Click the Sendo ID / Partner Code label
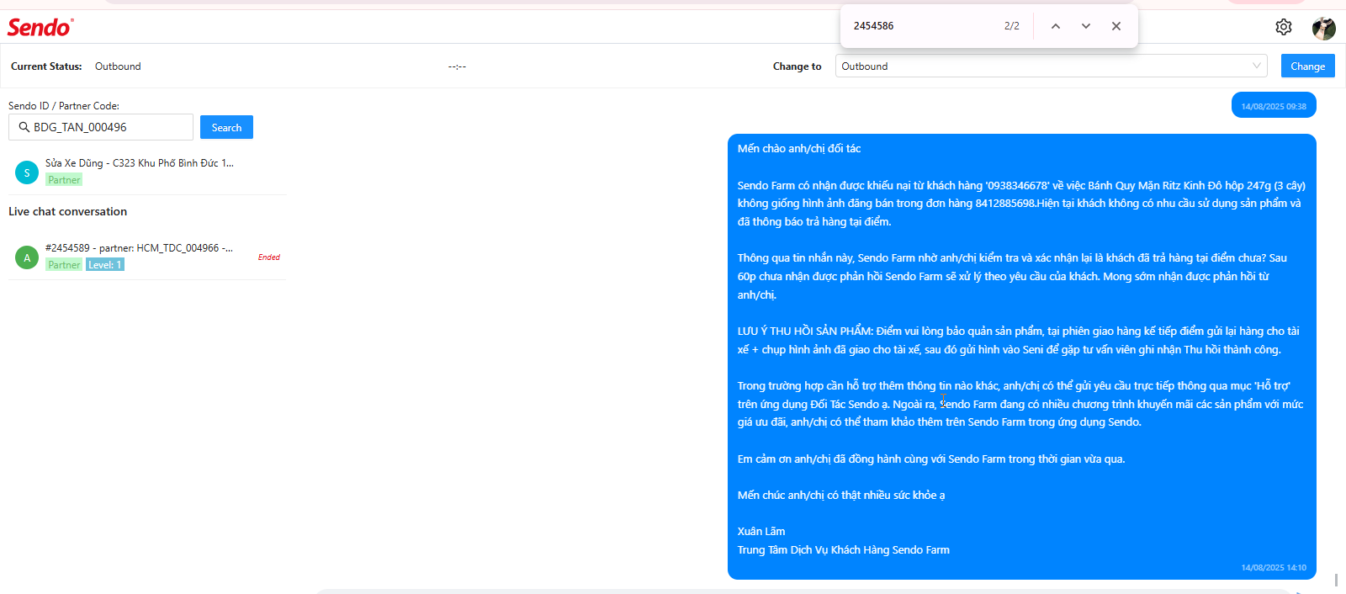This screenshot has height=594, width=1346. [64, 106]
